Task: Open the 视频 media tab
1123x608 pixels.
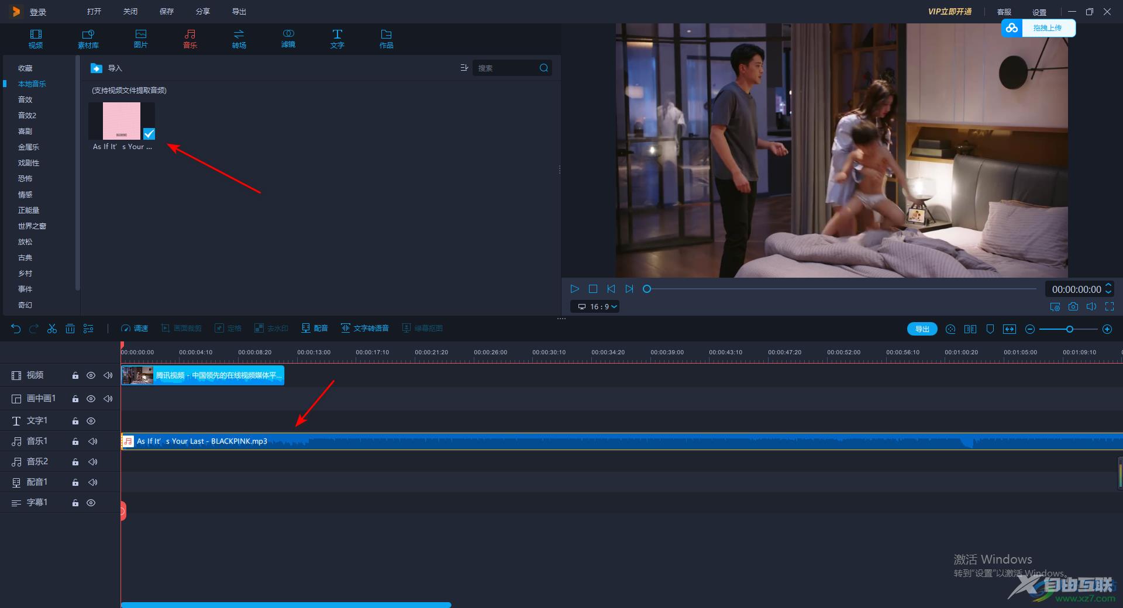Action: (x=36, y=39)
